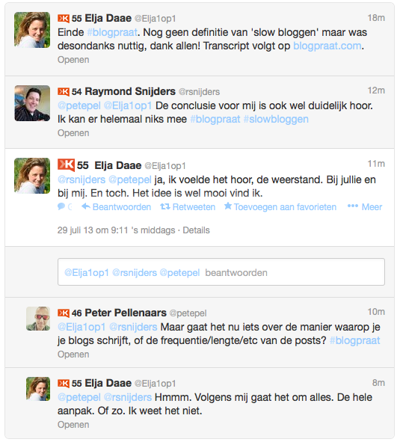Add expanded tweet to favorites via star
The height and width of the screenshot is (442, 400).
tap(280, 207)
